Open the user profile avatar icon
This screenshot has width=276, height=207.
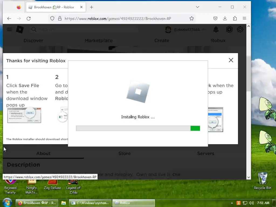pyautogui.click(x=168, y=30)
